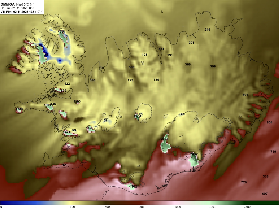Pick the legend tick label 1001
The width and height of the screenshot is (279, 209).
tap(212, 207)
